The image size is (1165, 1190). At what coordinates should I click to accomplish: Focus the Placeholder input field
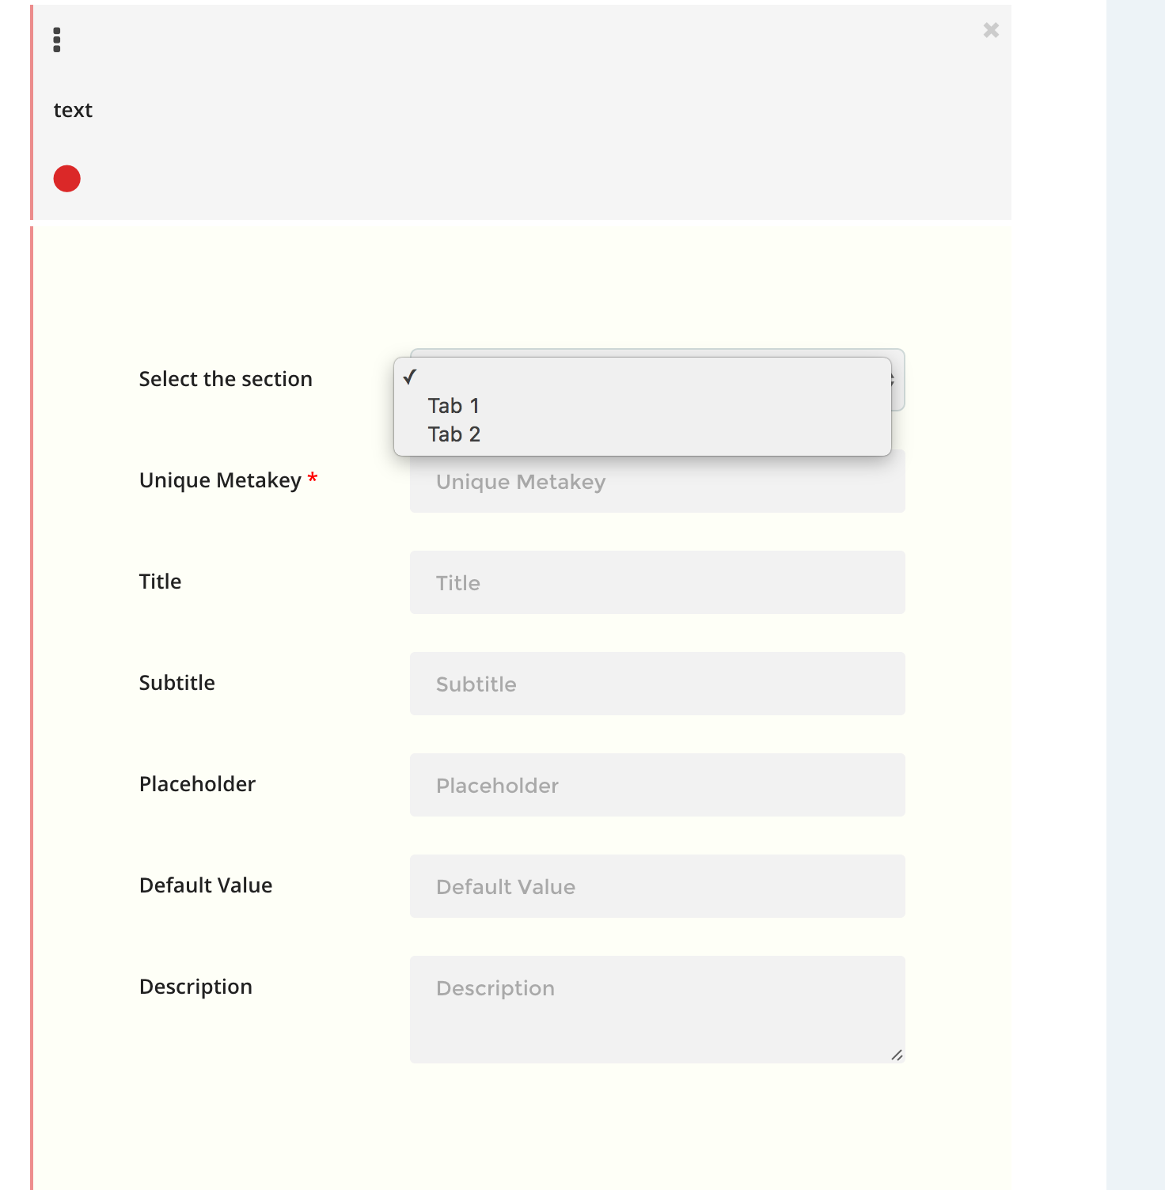tap(657, 785)
